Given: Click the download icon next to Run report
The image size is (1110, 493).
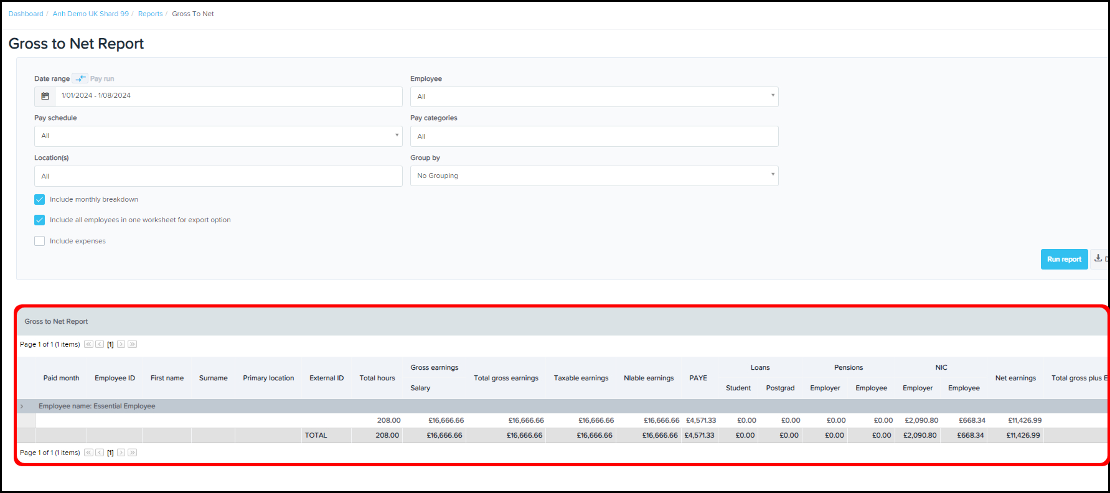Looking at the screenshot, I should [1099, 259].
